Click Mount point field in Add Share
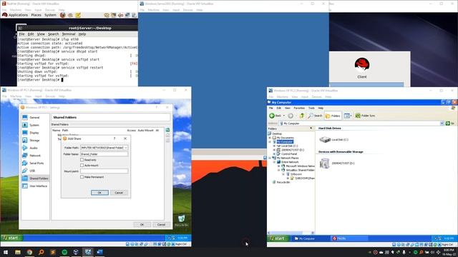The width and height of the screenshot is (458, 257). click(x=104, y=171)
